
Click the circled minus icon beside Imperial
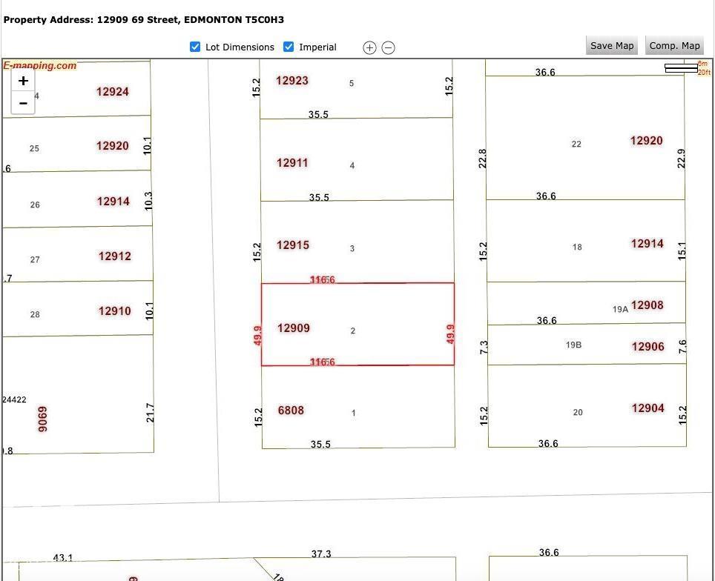(x=388, y=47)
